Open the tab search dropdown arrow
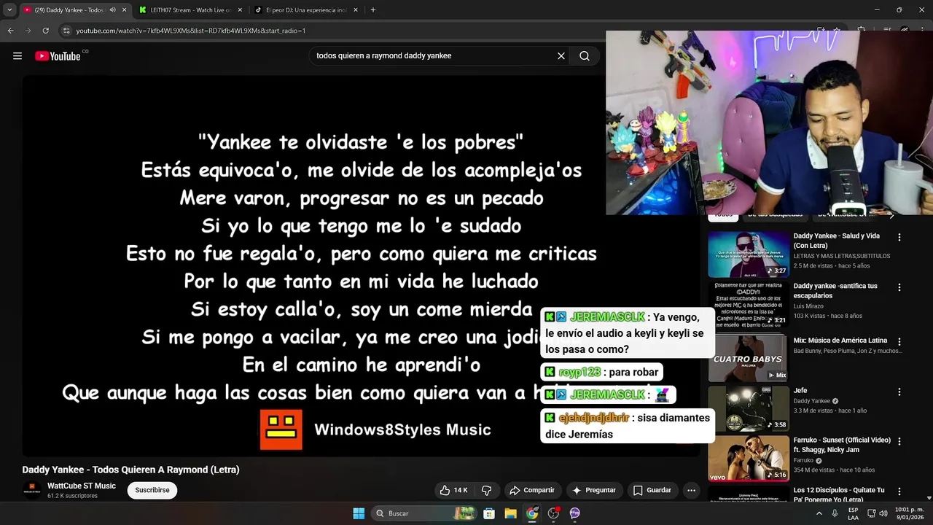Viewport: 933px width, 525px height. 9,10
